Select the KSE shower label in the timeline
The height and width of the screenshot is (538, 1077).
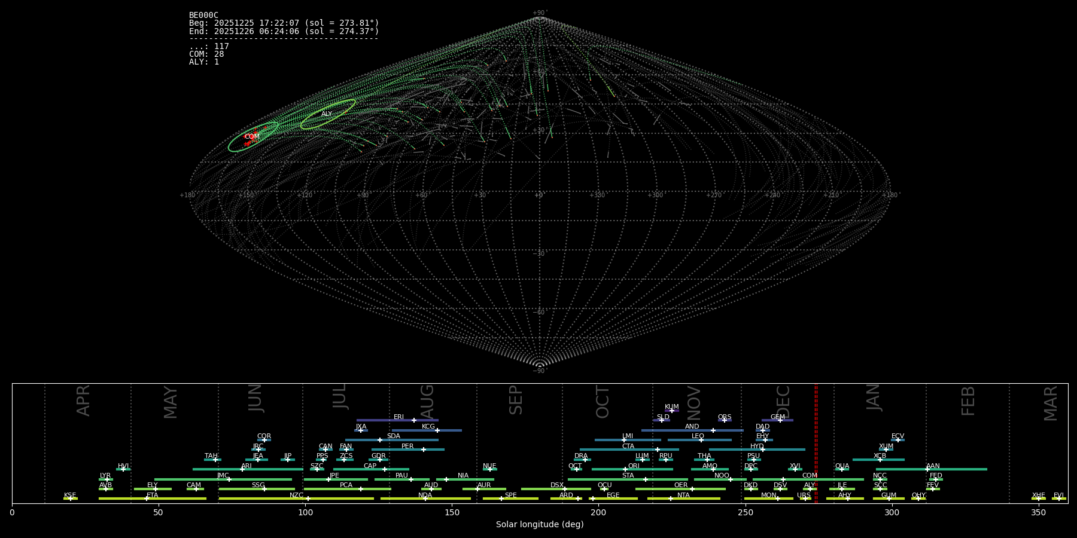click(x=70, y=496)
